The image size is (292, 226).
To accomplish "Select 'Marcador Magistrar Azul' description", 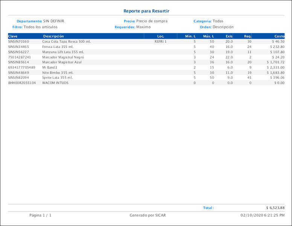I will 62,62.
